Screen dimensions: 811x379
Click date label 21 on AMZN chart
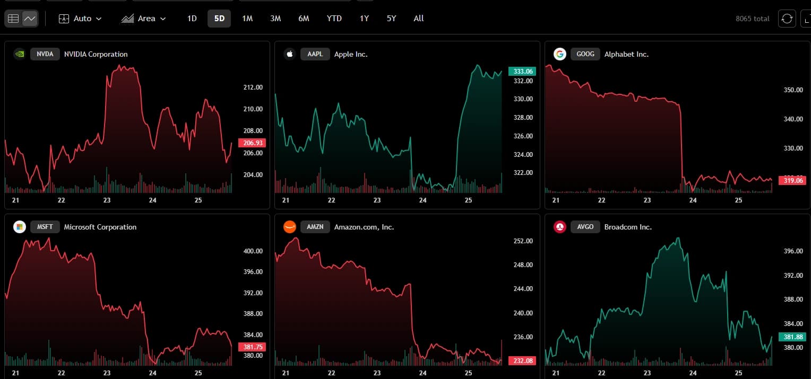pyautogui.click(x=286, y=373)
